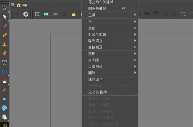
Task: Click the greyed 转到上一关键帧 entry
Action: (110, 111)
